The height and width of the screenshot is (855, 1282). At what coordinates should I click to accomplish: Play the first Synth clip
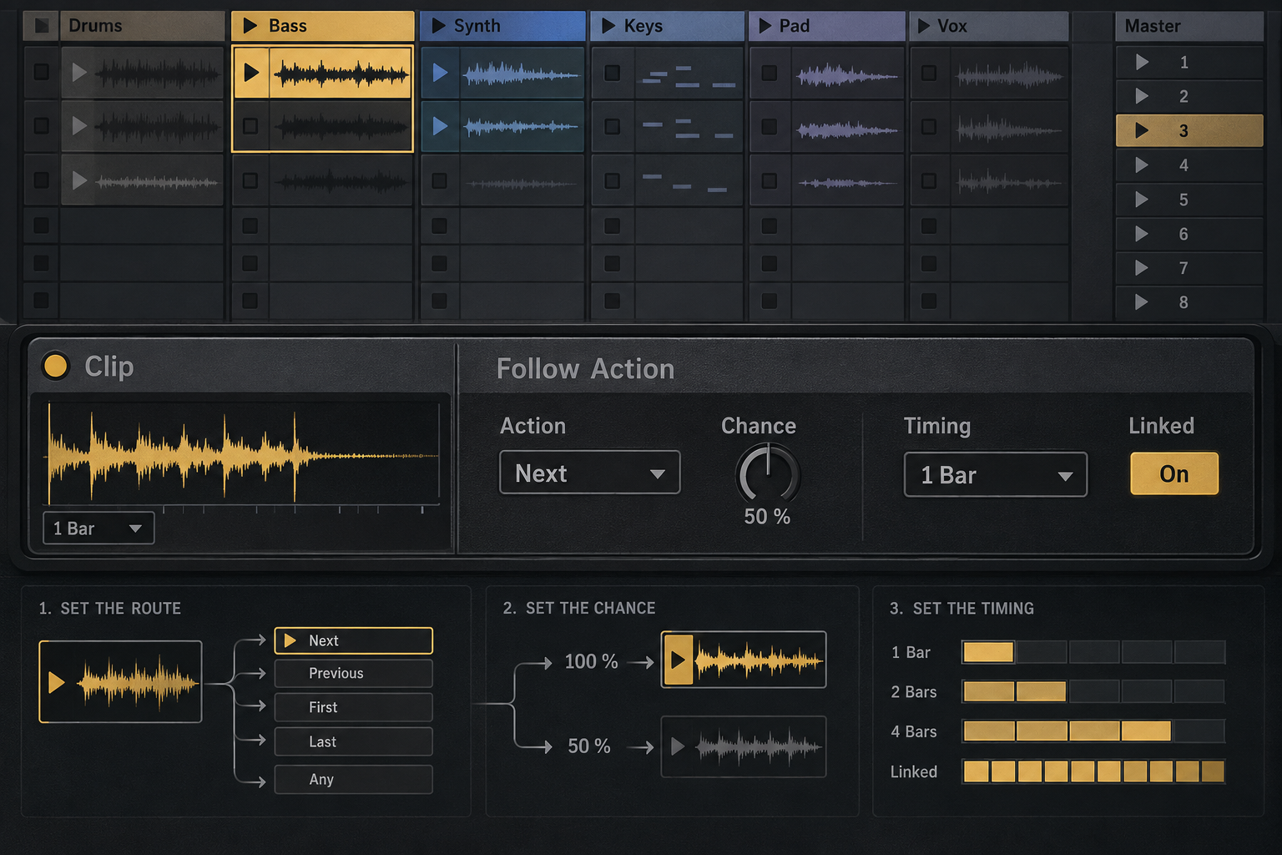point(440,73)
